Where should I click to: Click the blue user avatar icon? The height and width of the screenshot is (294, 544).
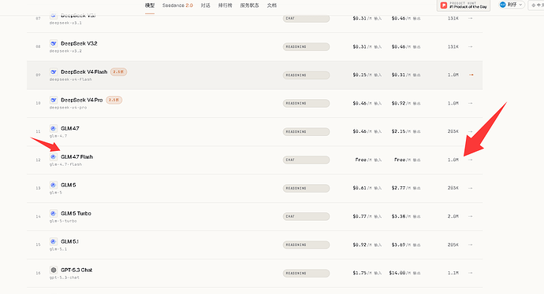click(503, 5)
